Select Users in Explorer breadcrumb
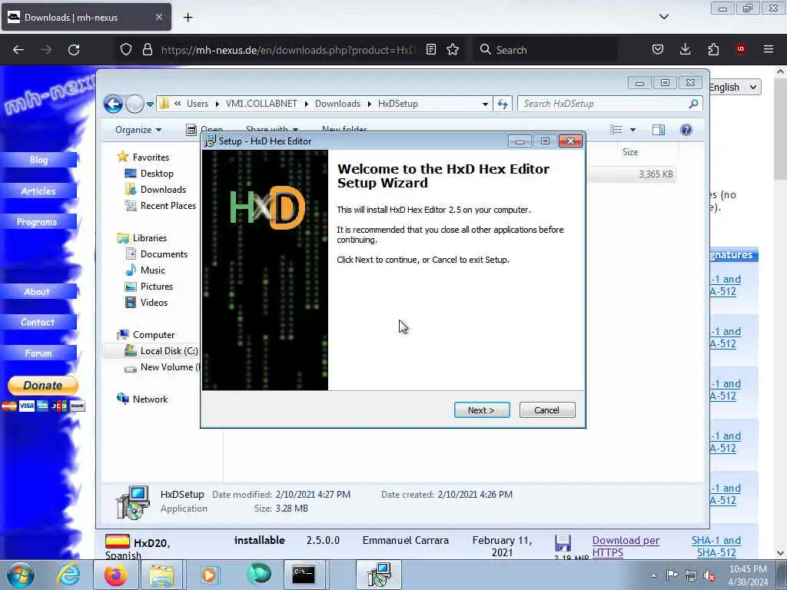The height and width of the screenshot is (590, 787). [198, 104]
